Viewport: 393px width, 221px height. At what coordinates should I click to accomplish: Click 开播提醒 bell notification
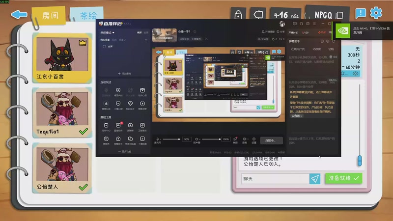(268, 31)
